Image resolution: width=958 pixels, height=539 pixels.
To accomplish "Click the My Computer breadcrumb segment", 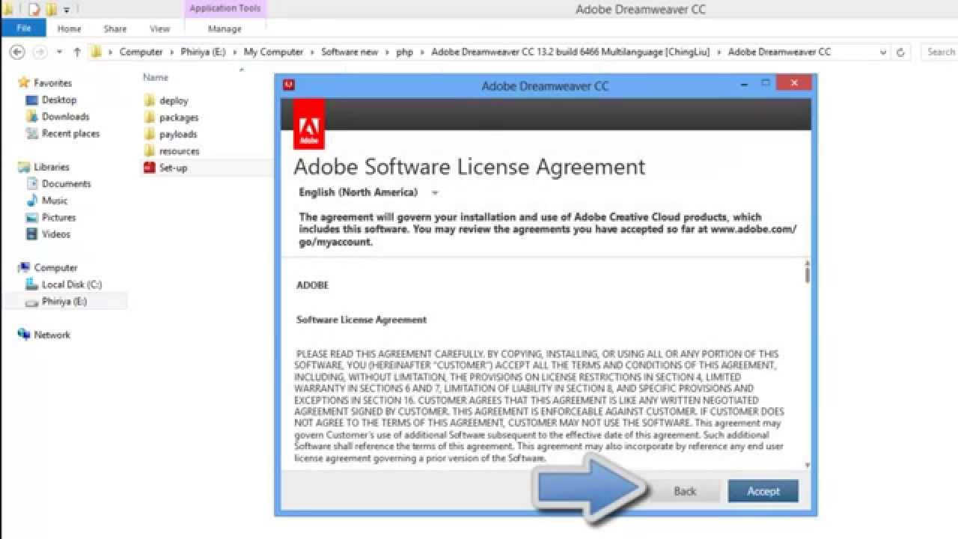I will coord(273,52).
